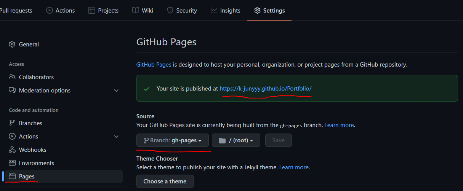This screenshot has width=463, height=191.
Task: Click the General gear icon in sidebar
Action: coord(12,44)
